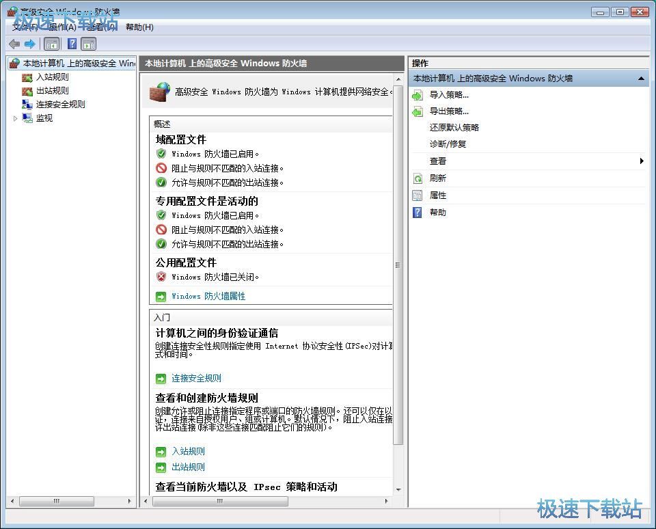Open 帮助 in Actions pane
The image size is (656, 529).
click(437, 213)
